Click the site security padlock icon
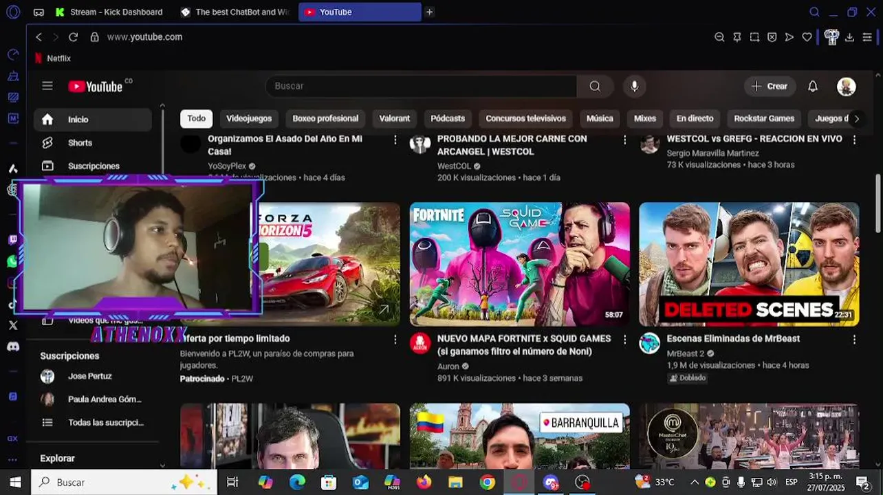This screenshot has height=495, width=883. pos(94,37)
